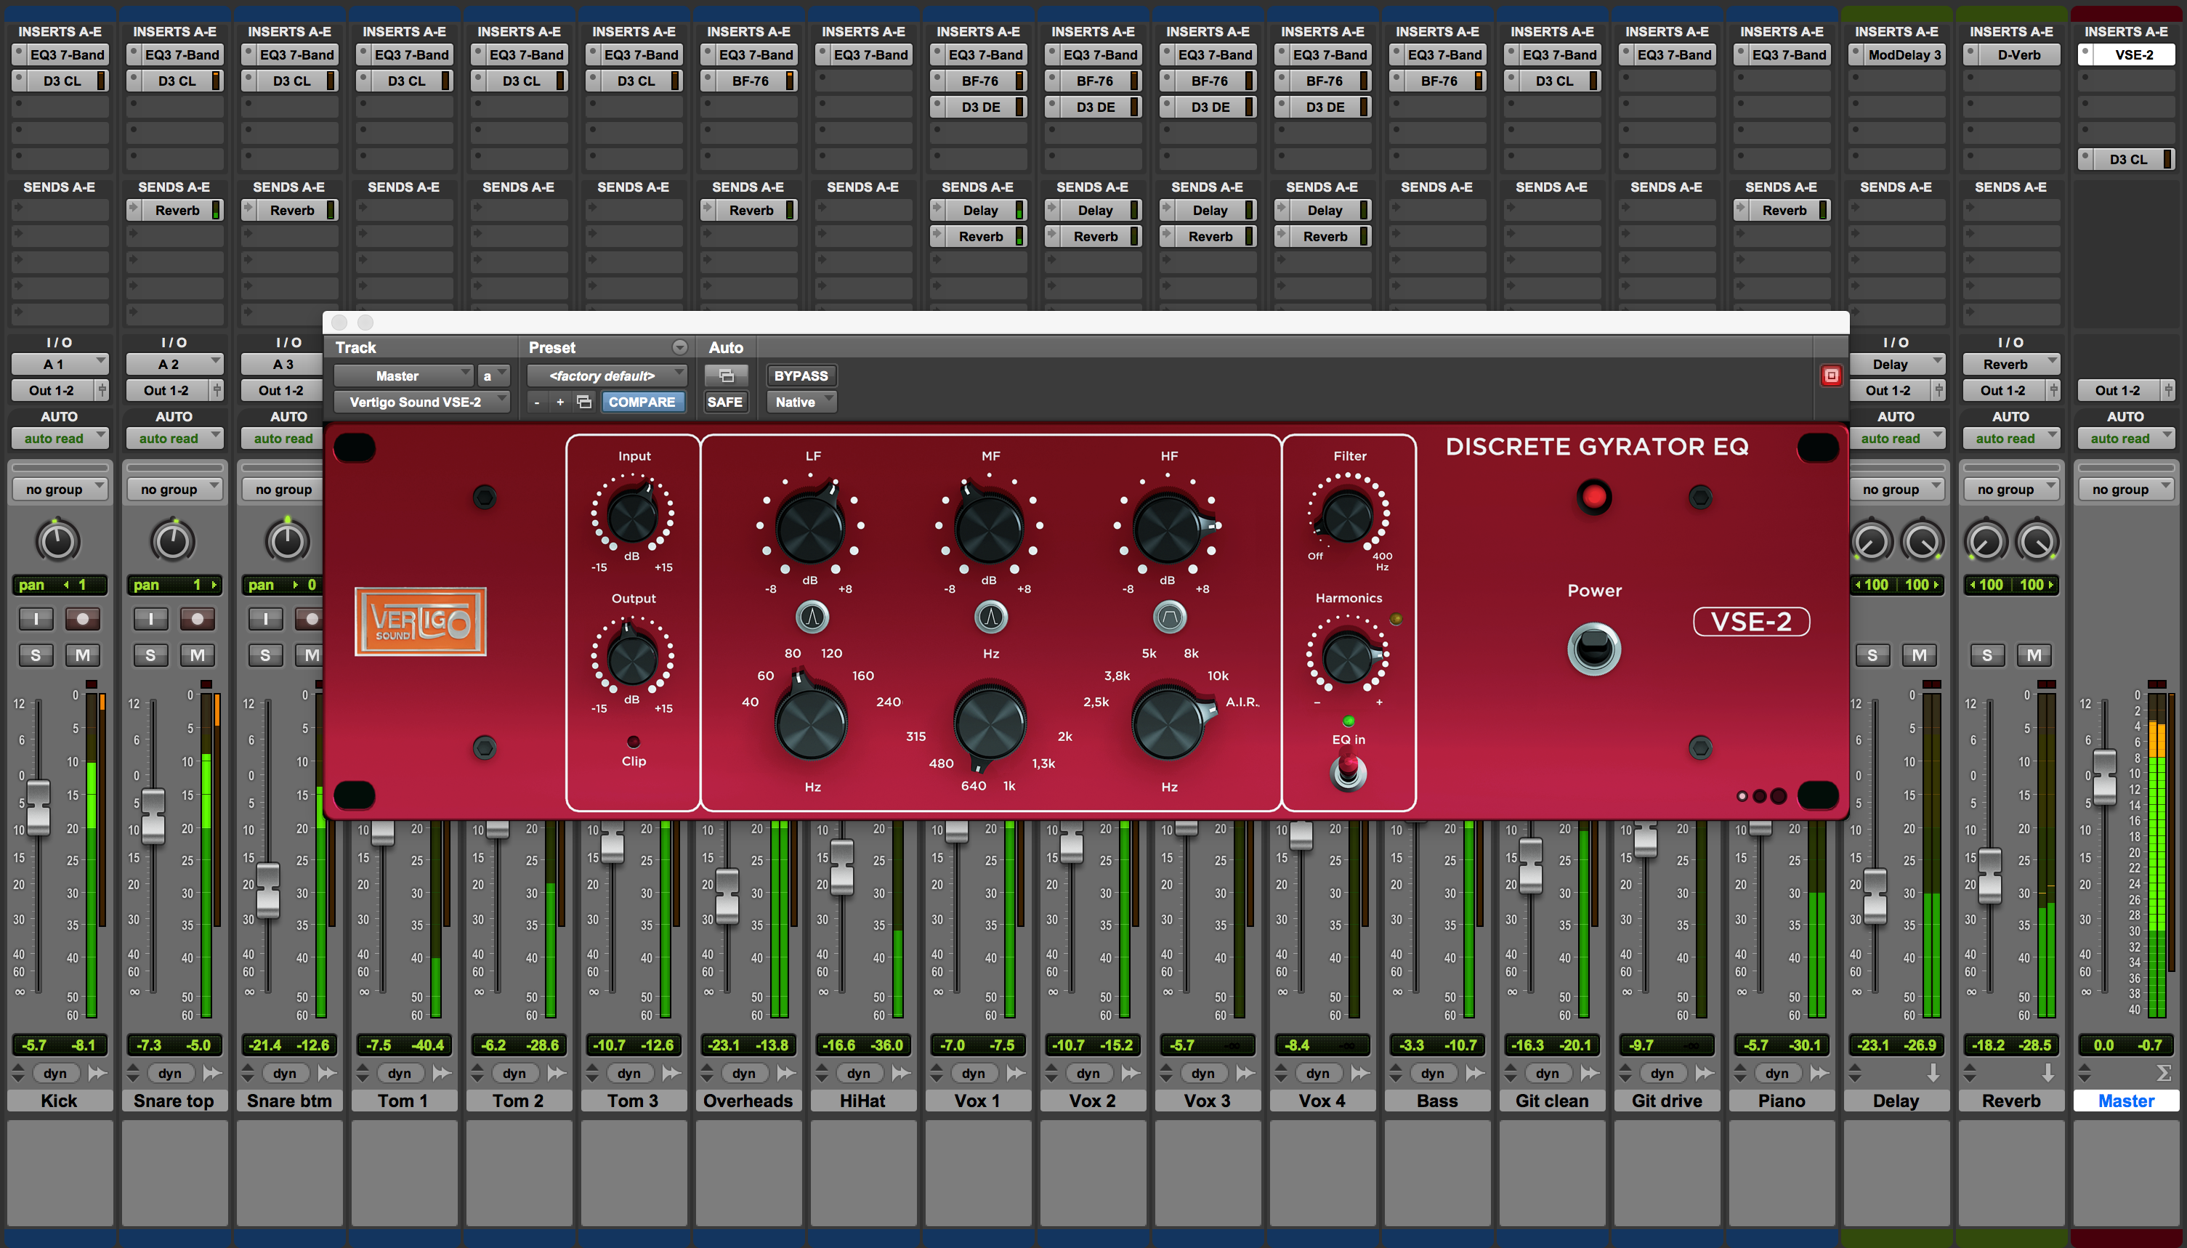
Task: Click the previous preset minus button
Action: (537, 402)
